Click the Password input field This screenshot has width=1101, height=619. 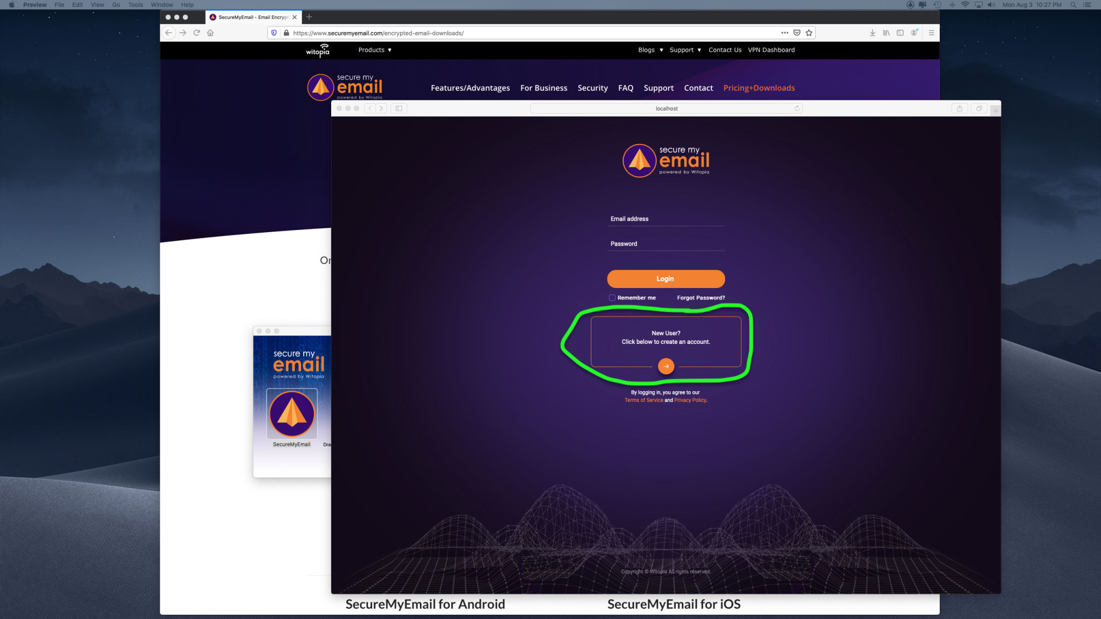tap(666, 244)
